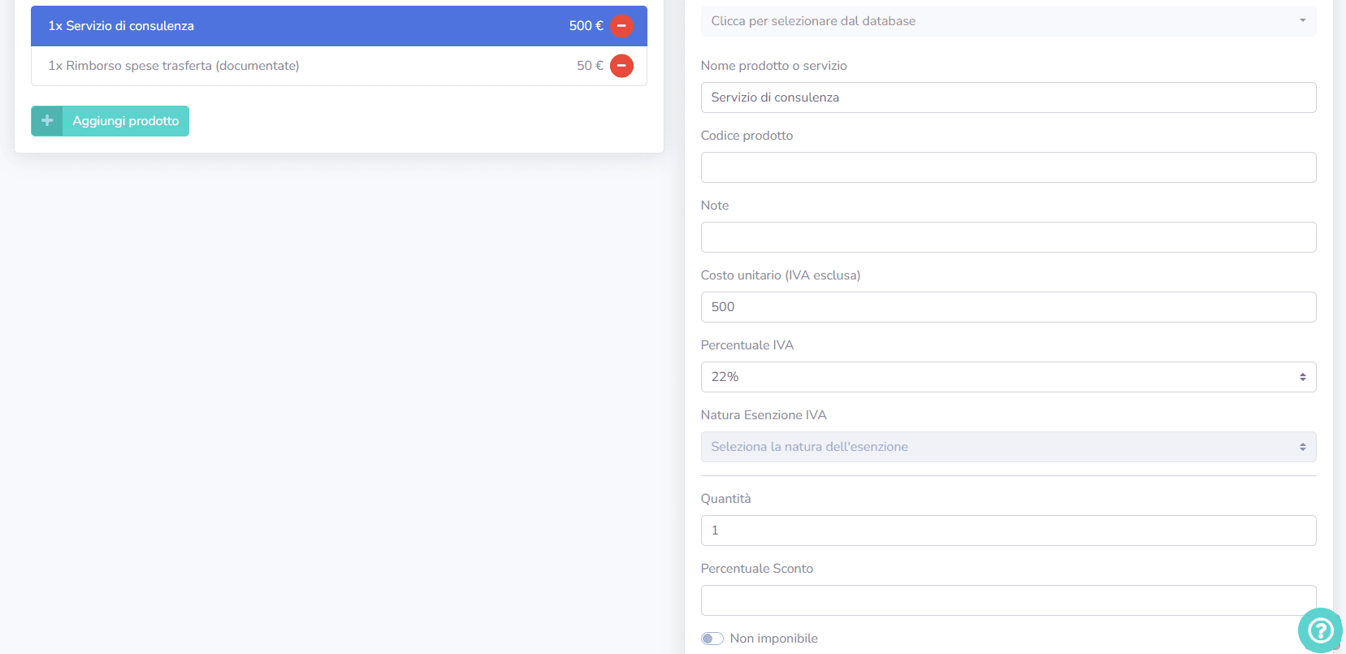Click the Aggiungi prodotto button

pyautogui.click(x=110, y=121)
